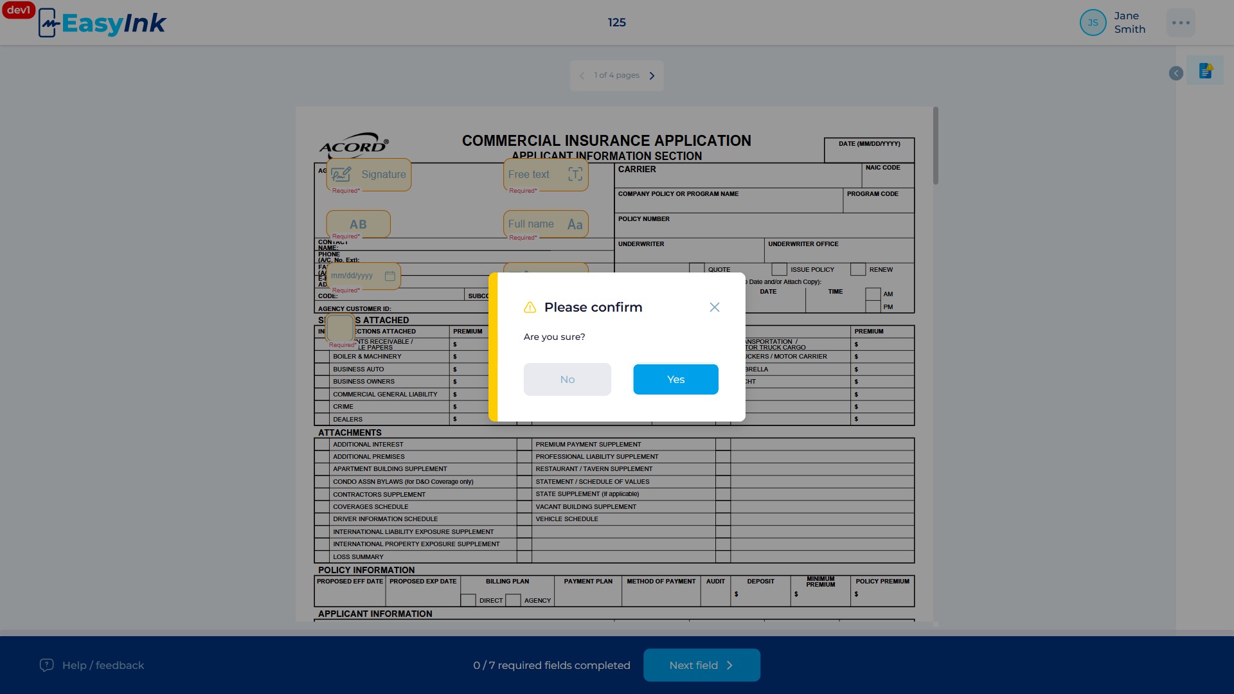Open Help / feedback
1234x694 pixels.
coord(91,665)
